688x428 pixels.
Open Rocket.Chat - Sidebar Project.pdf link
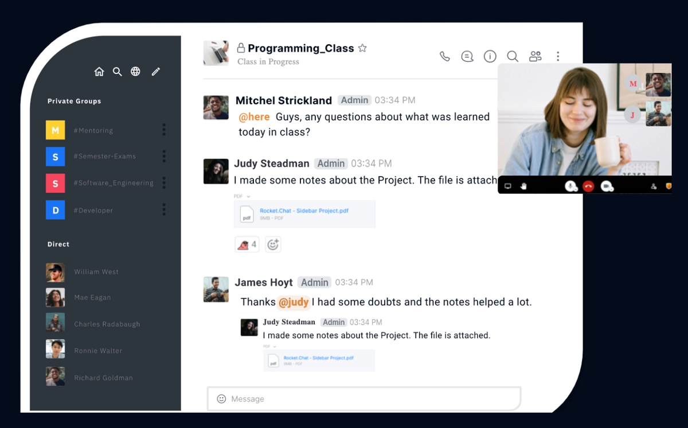pyautogui.click(x=304, y=211)
